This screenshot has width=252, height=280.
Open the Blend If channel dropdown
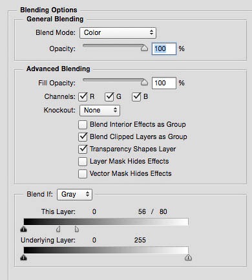point(74,195)
